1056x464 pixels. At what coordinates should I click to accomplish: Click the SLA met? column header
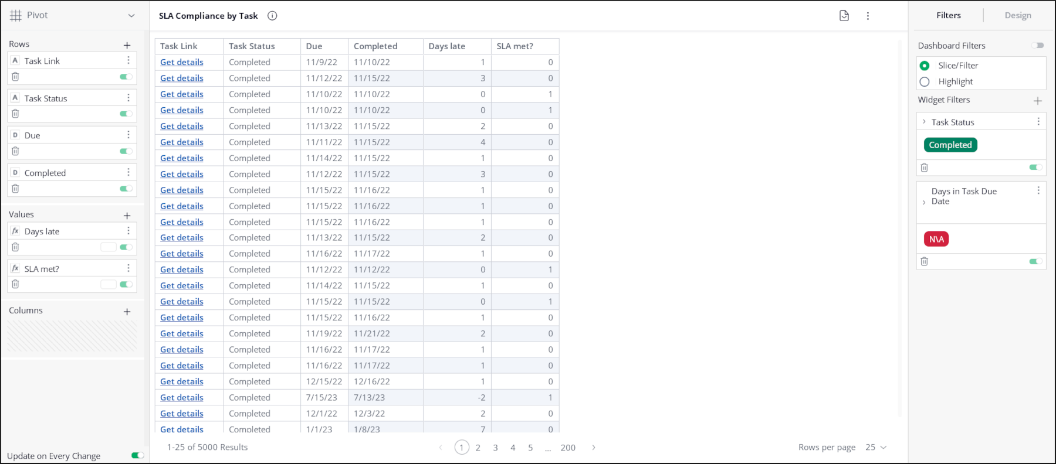[525, 46]
